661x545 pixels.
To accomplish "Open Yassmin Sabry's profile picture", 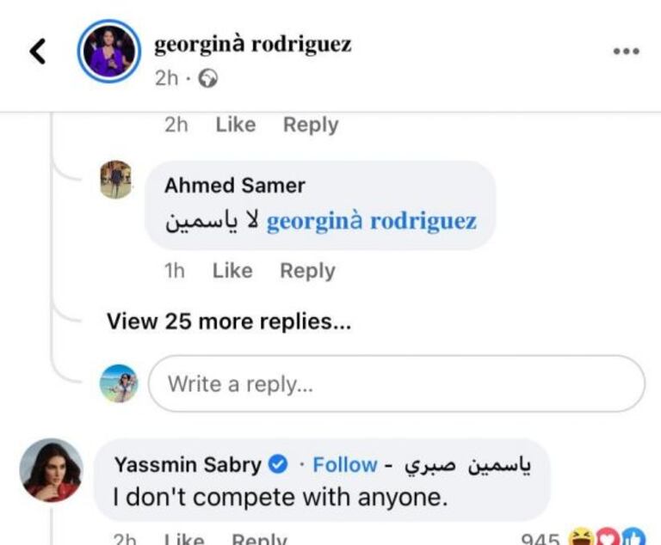I will pyautogui.click(x=52, y=470).
